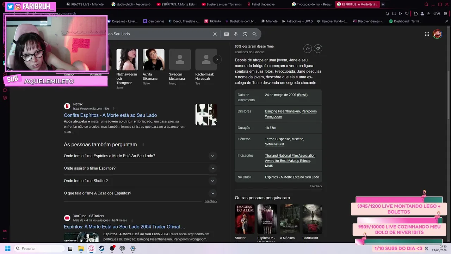Open options for As pessoas também perguntam

click(143, 145)
